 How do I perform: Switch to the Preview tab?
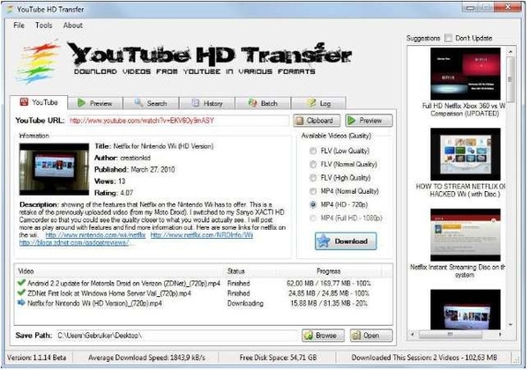[95, 103]
